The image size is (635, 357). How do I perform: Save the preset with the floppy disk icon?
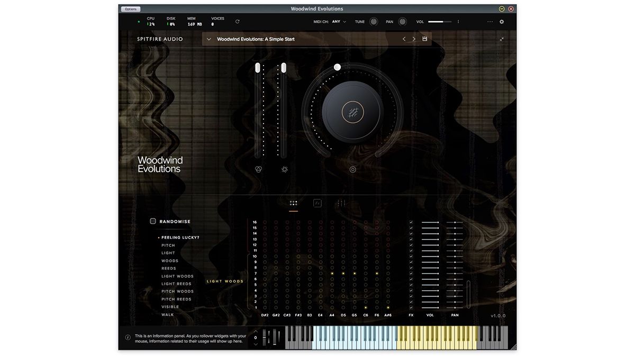pyautogui.click(x=424, y=39)
